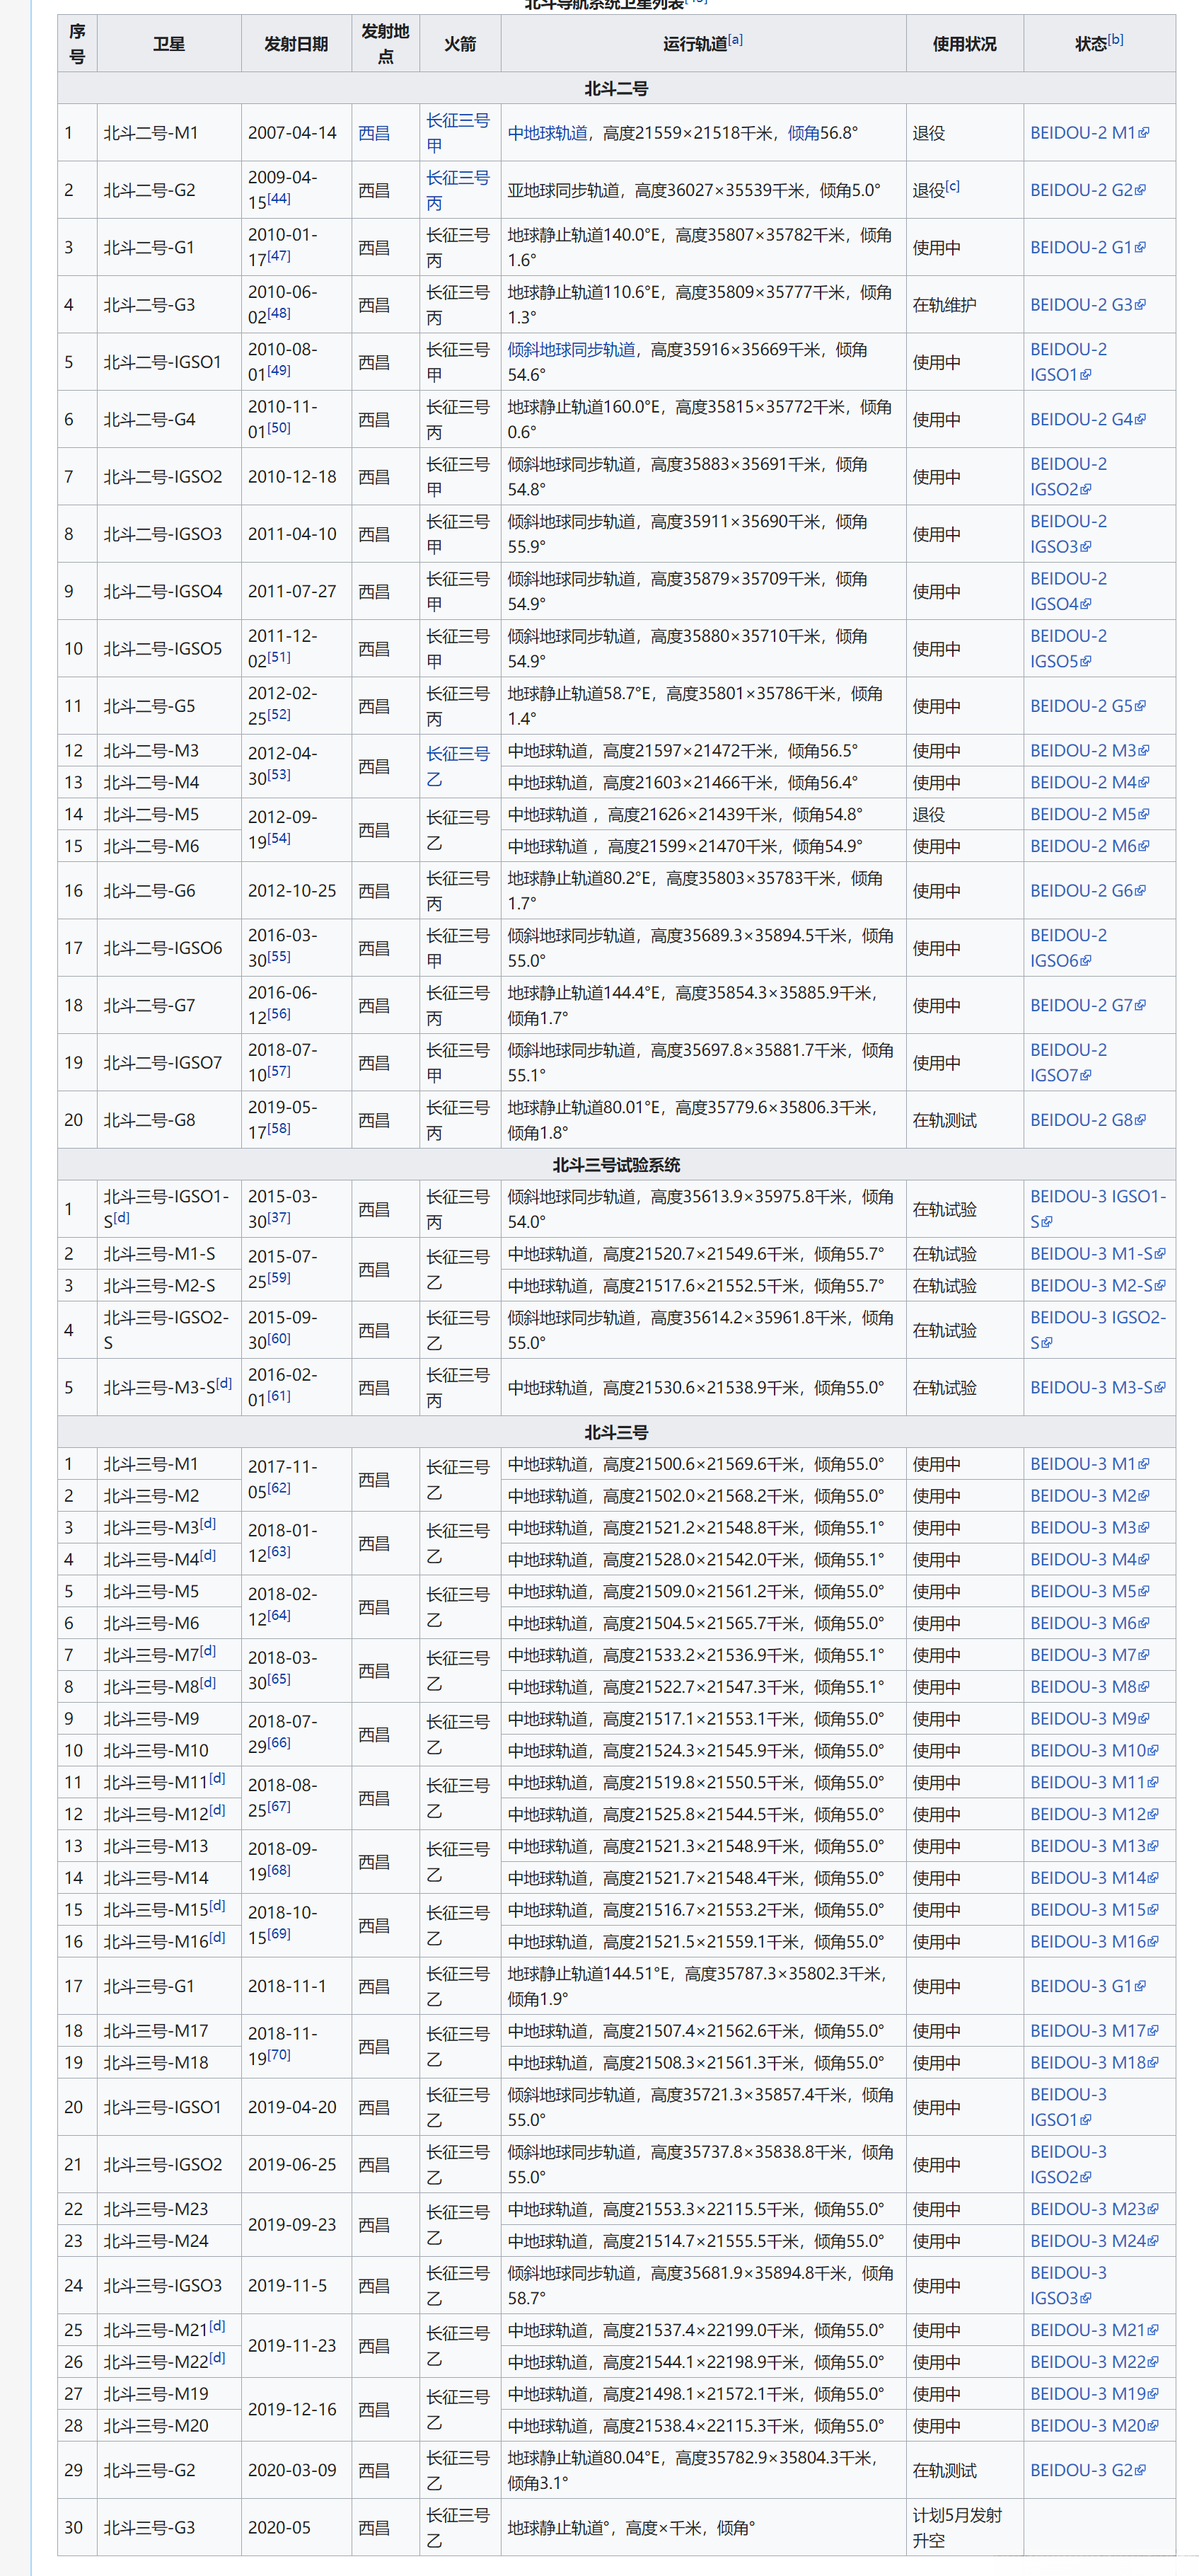
Task: Open reference [50] after the 2010-11-01 date
Action: coord(279,428)
